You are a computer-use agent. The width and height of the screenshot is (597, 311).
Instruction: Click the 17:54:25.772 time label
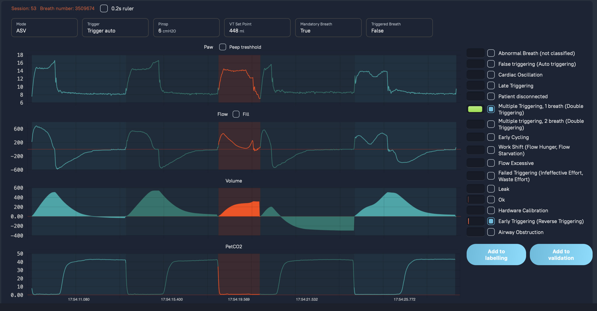tap(404, 299)
